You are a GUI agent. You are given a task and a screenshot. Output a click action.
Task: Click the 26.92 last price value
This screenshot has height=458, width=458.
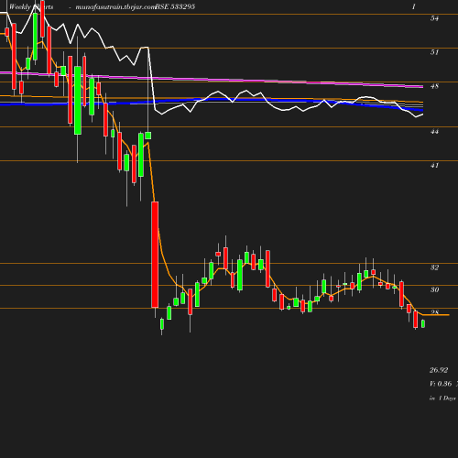(439, 370)
